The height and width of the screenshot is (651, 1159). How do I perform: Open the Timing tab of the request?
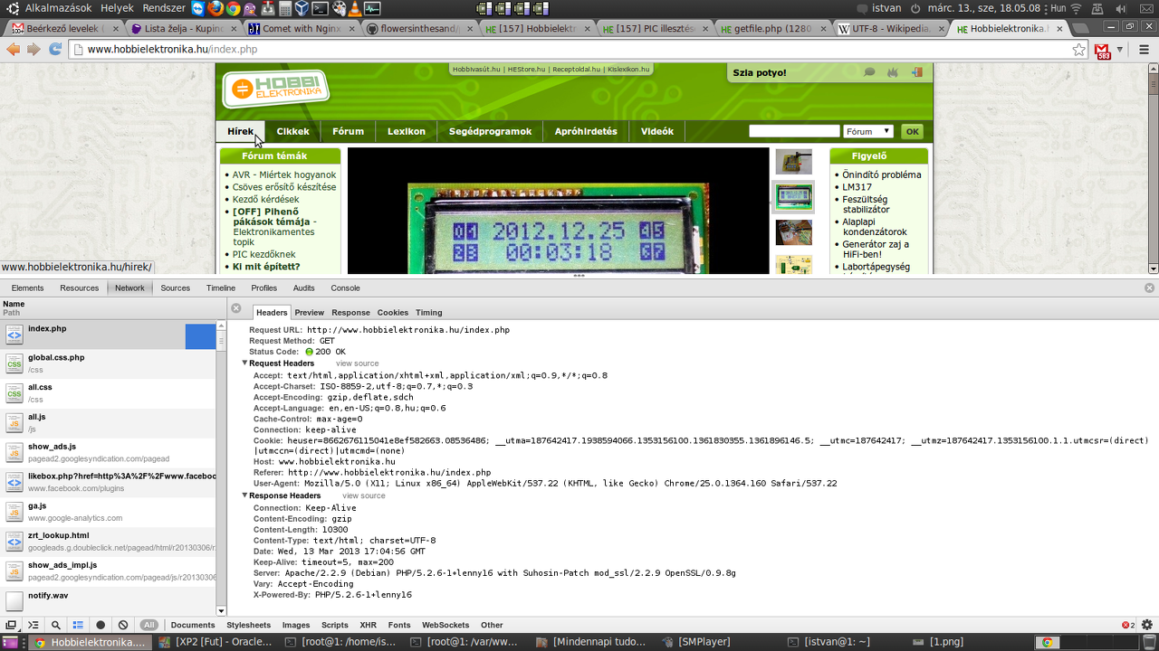pyautogui.click(x=429, y=312)
